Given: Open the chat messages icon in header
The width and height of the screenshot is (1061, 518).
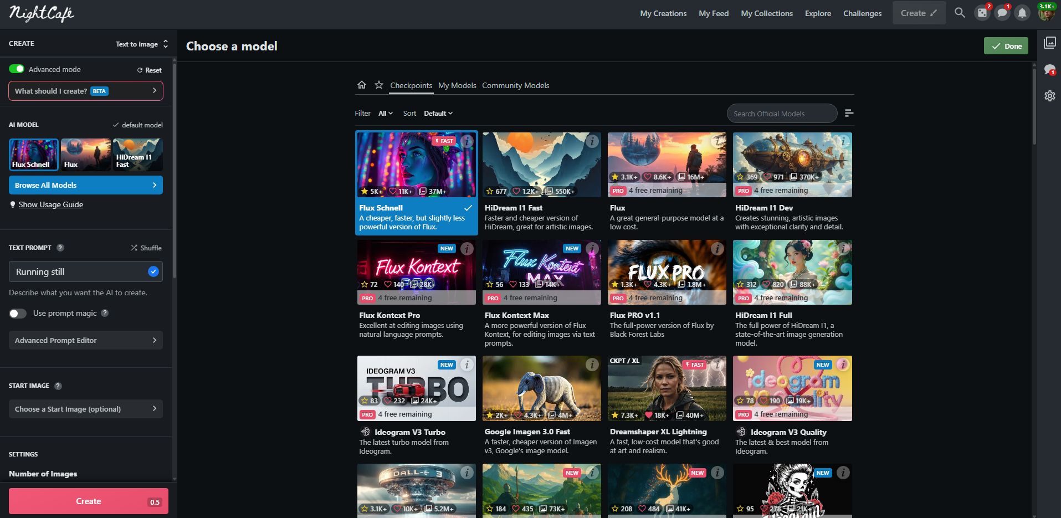Looking at the screenshot, I should [1002, 13].
